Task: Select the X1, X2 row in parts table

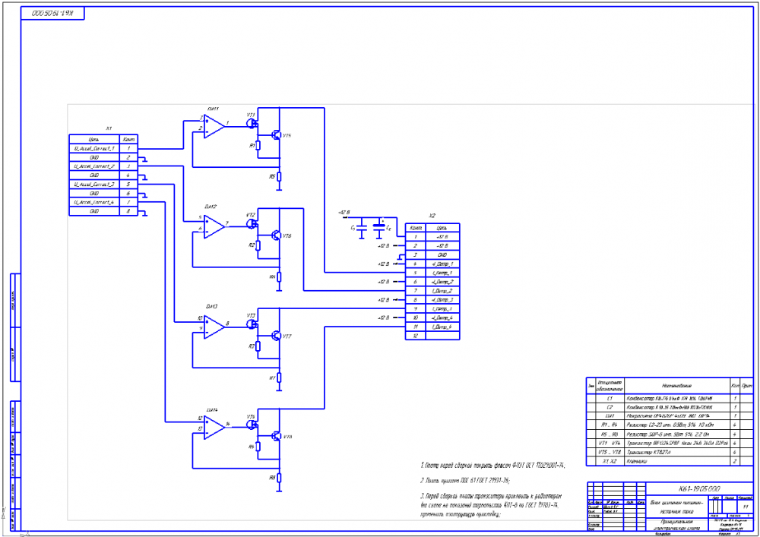Action: click(x=669, y=460)
